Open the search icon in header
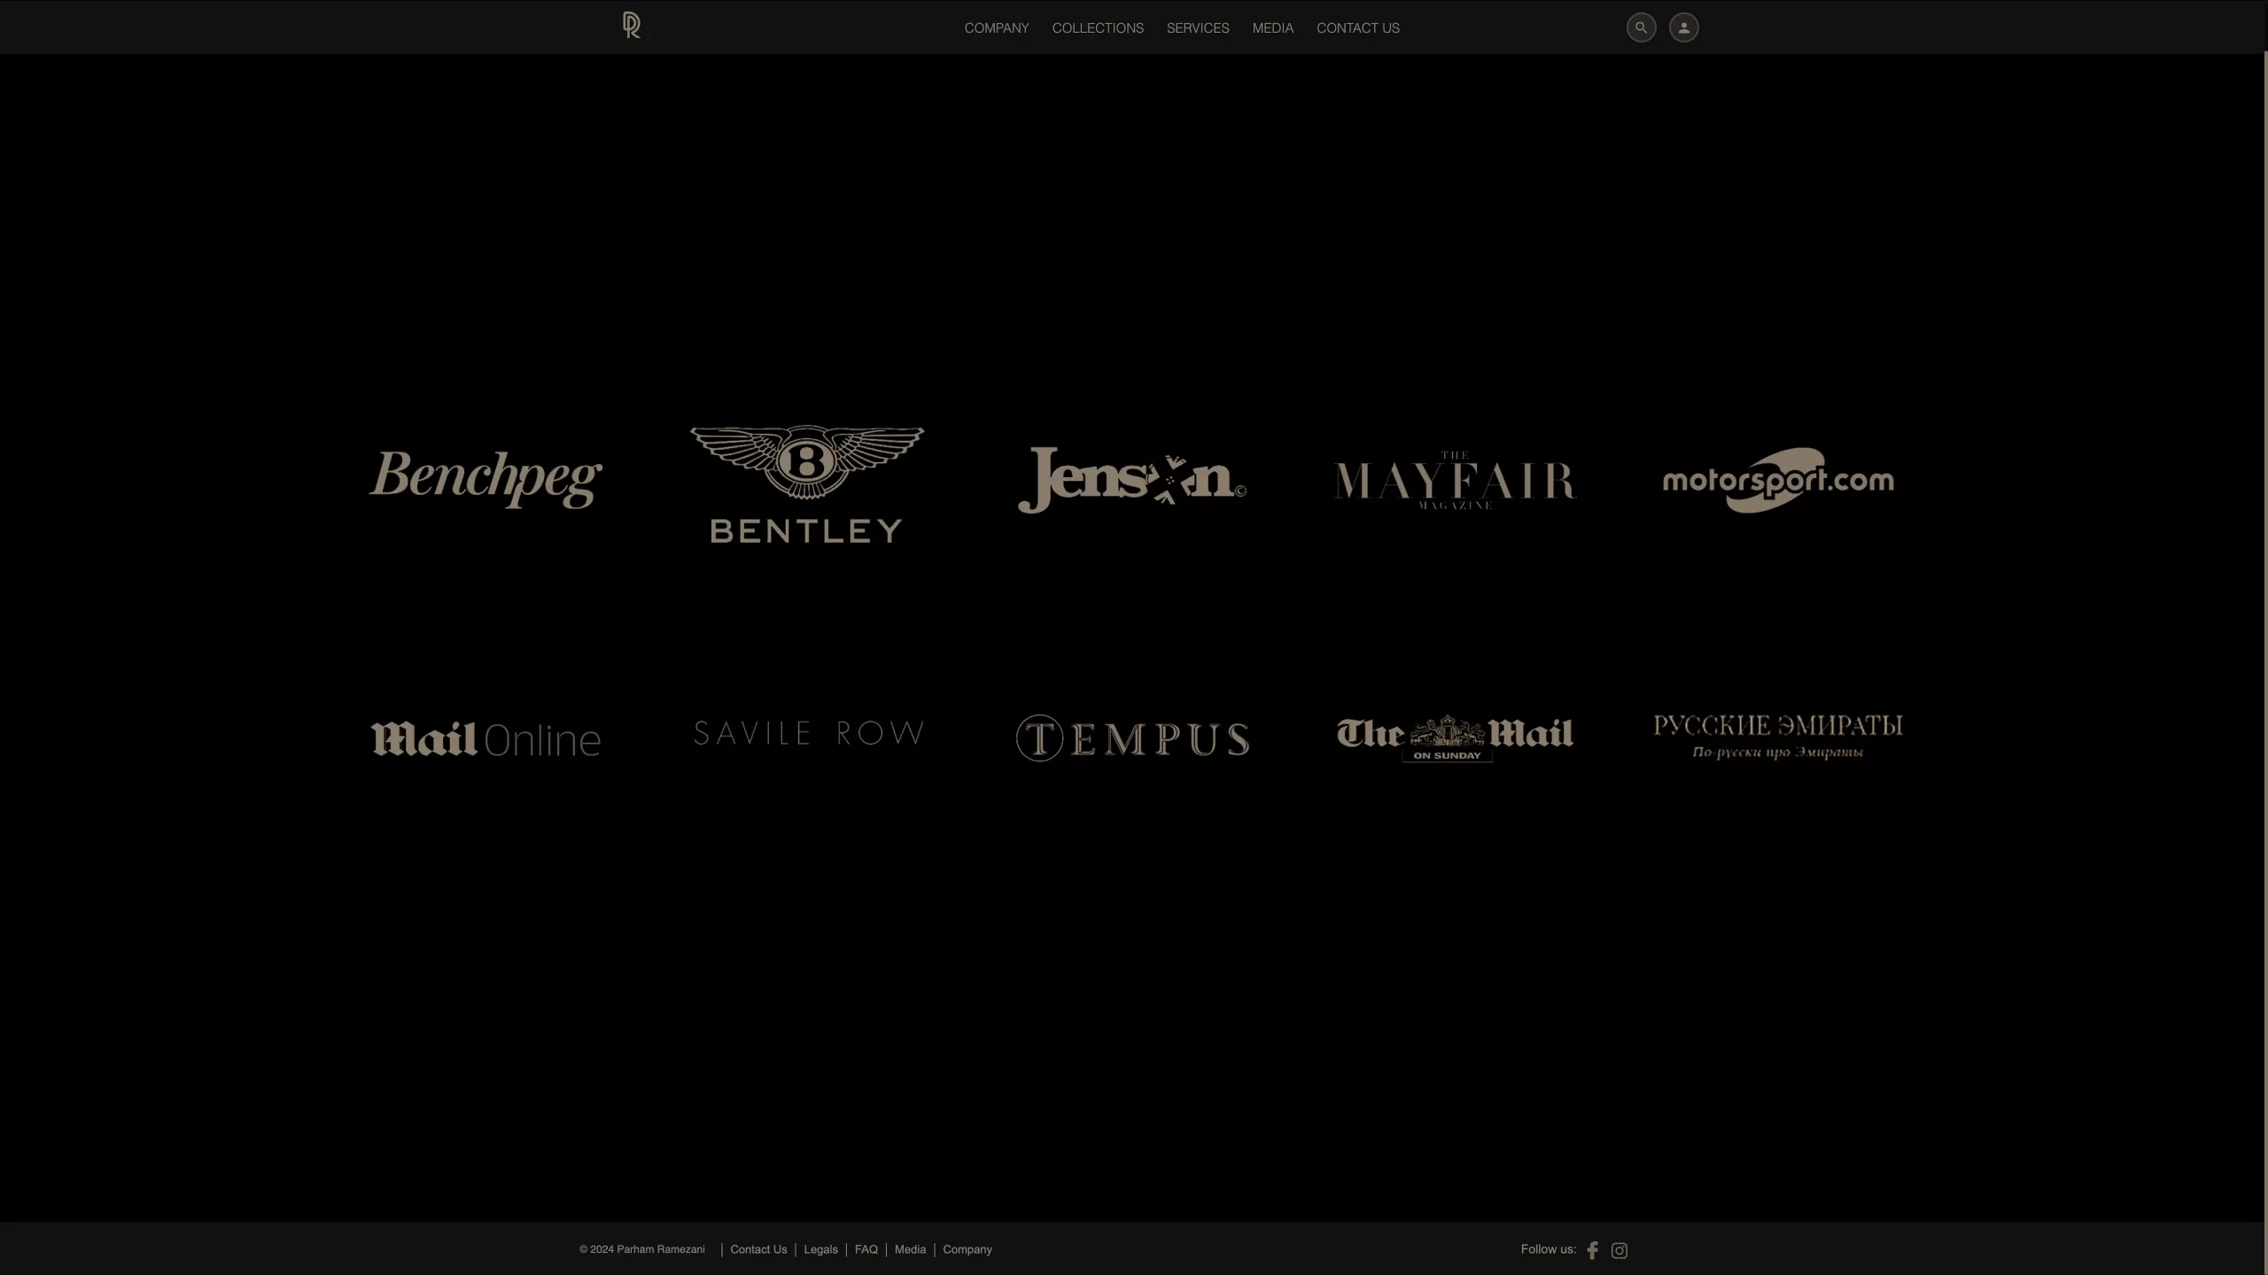The width and height of the screenshot is (2268, 1275). [x=1641, y=27]
